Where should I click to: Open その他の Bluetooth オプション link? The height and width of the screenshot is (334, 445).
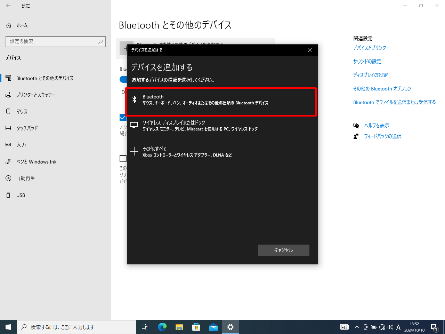tap(382, 89)
